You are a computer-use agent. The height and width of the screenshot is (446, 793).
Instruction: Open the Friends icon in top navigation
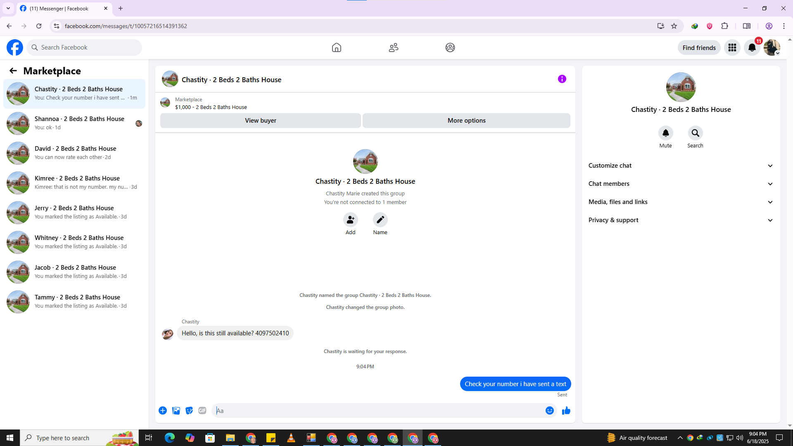click(x=394, y=47)
